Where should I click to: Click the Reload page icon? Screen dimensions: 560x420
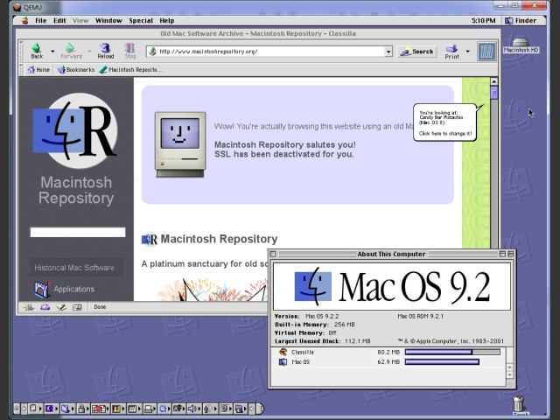tap(105, 48)
